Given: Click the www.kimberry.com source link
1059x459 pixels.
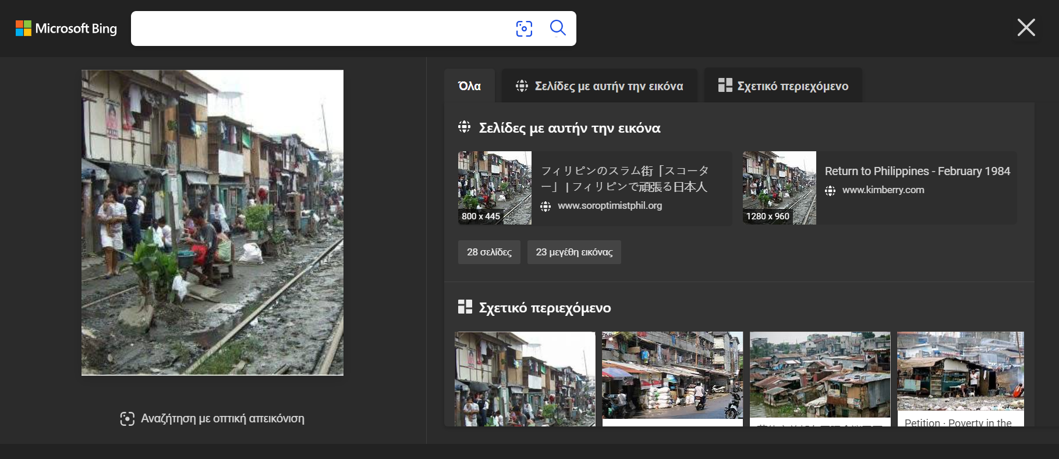Looking at the screenshot, I should [883, 190].
